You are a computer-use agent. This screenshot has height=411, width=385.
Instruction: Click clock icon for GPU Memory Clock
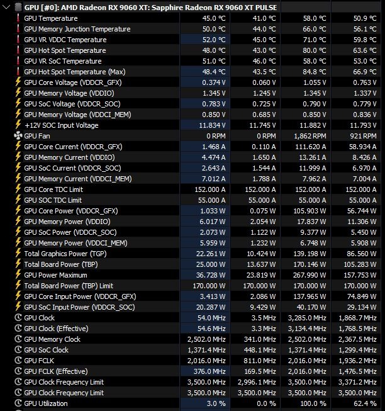pyautogui.click(x=18, y=339)
